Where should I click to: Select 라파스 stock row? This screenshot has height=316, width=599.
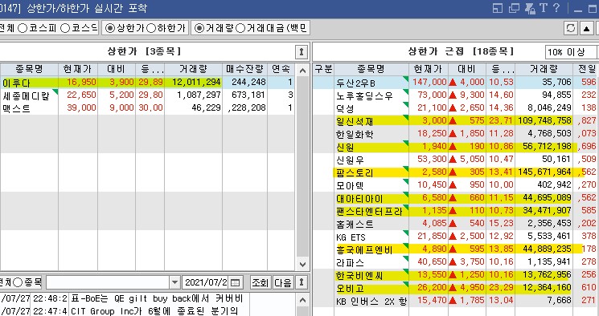pos(456,262)
